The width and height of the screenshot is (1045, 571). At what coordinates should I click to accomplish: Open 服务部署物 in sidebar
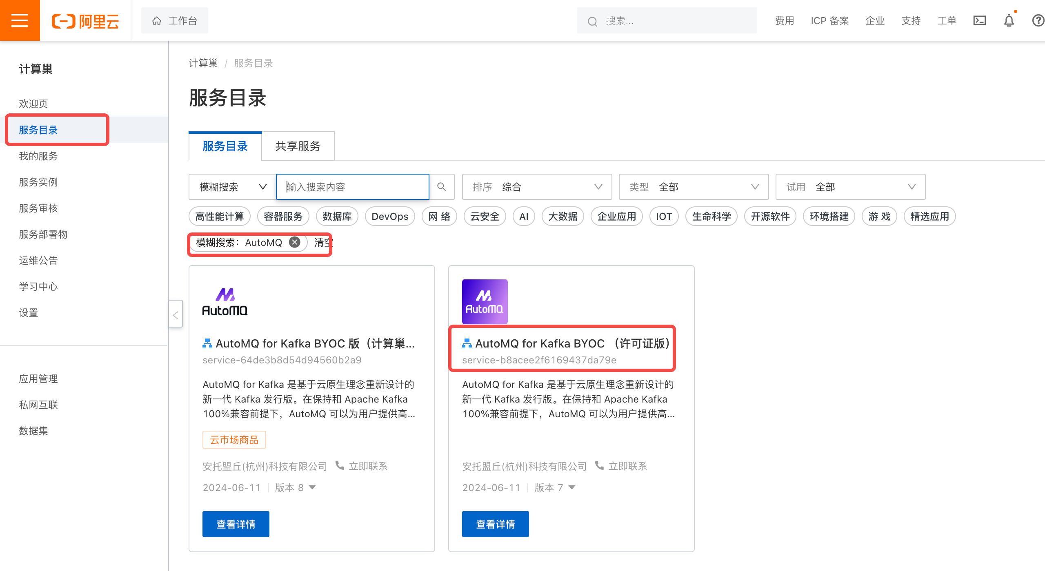[x=43, y=234]
